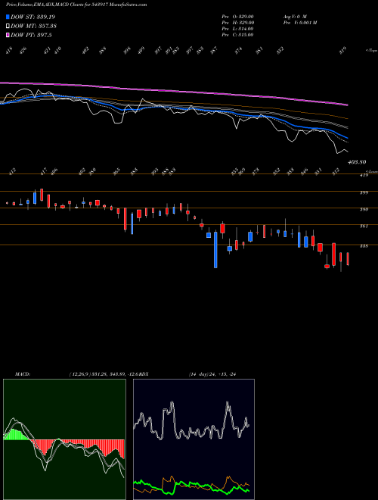Select the chart title mentioning MunafaSutra.com
Image resolution: width=378 pixels, height=500 pixels.
click(76, 5)
